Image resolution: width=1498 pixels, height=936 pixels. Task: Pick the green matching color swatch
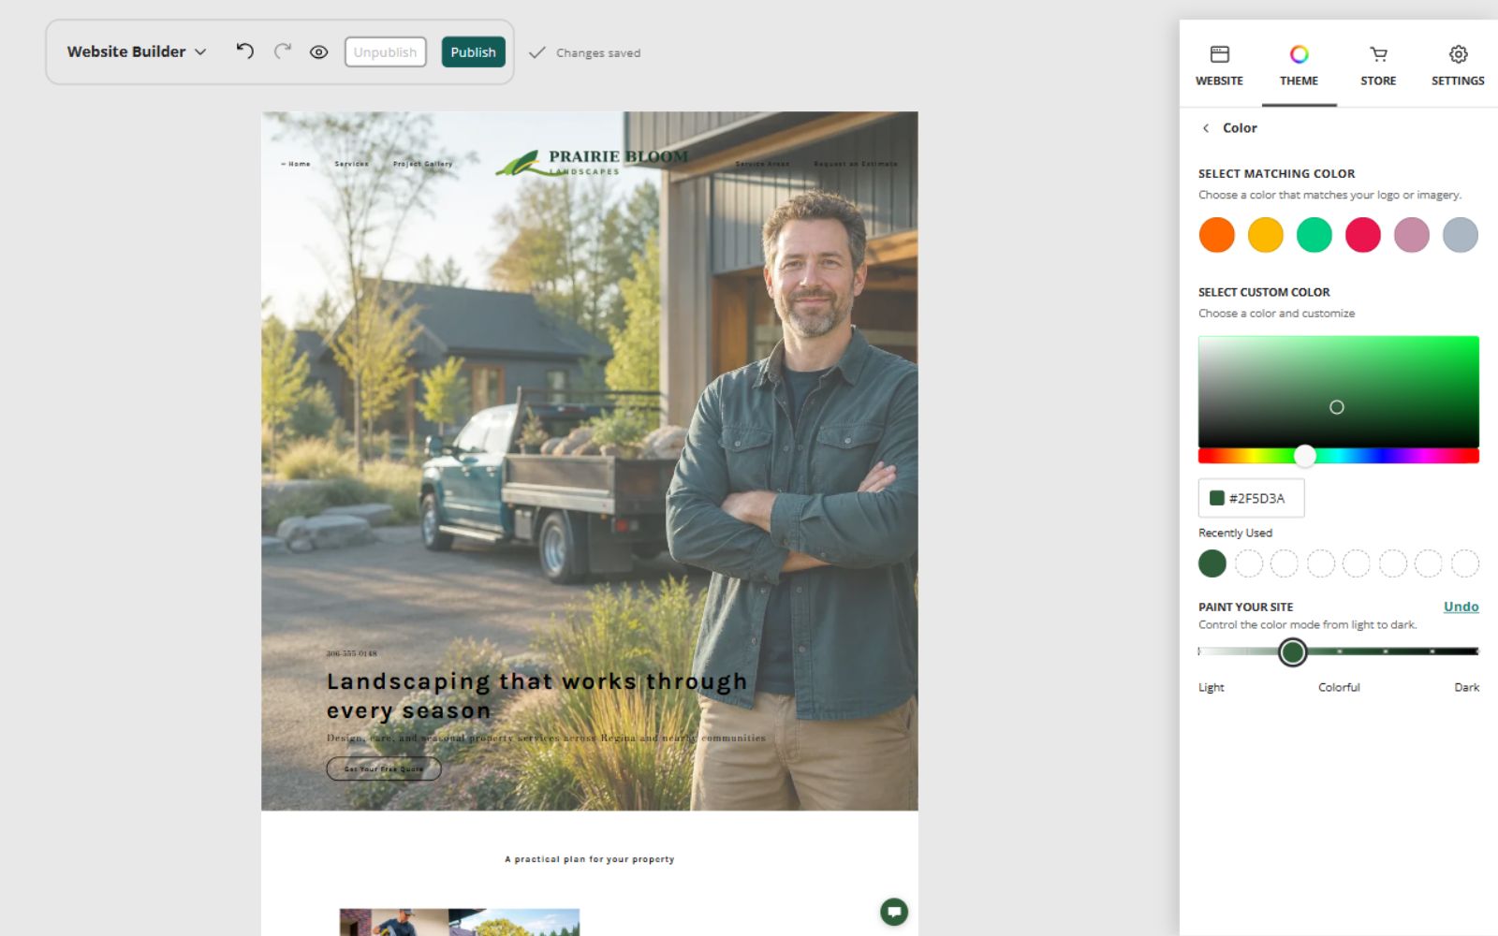coord(1314,235)
